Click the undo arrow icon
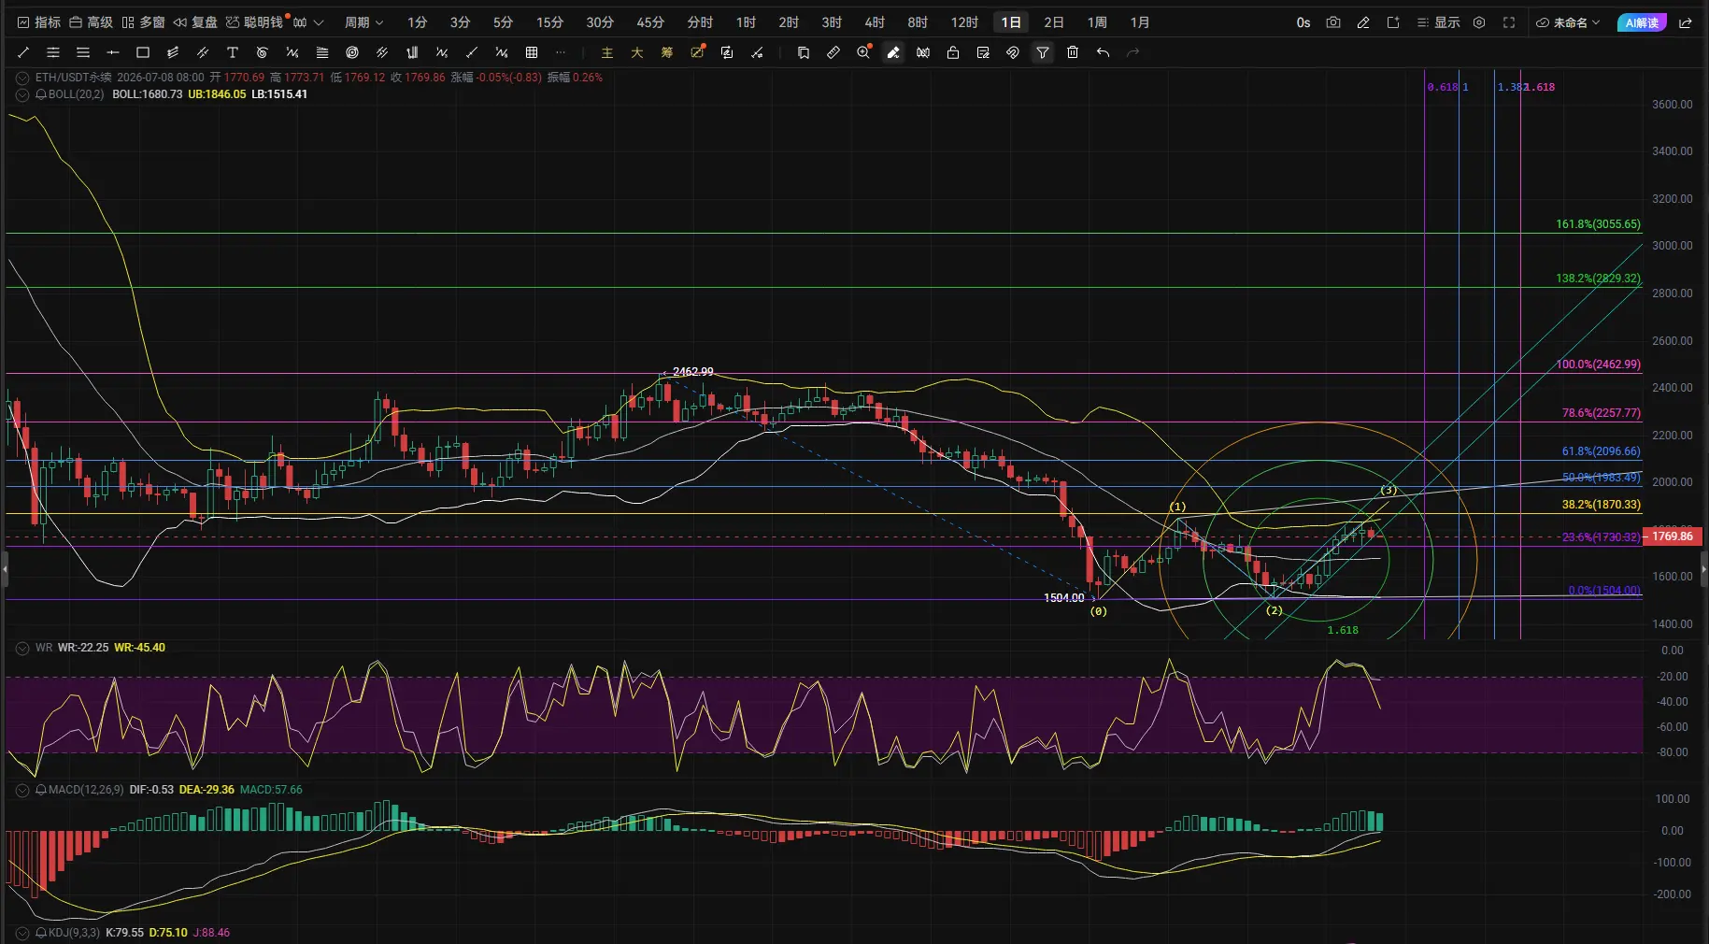Screen dimensions: 1709x944 click(1103, 53)
